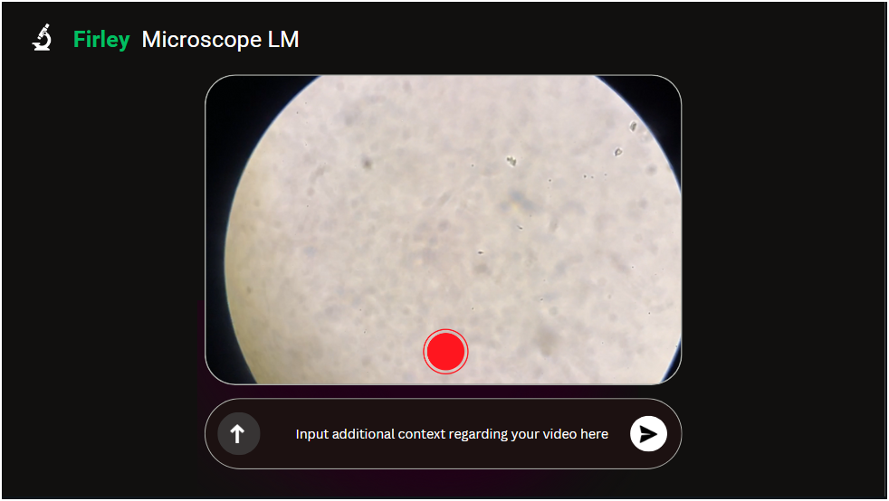The width and height of the screenshot is (889, 501).
Task: Select the bluish smudge in the specimen's center right
Action: (x=518, y=201)
